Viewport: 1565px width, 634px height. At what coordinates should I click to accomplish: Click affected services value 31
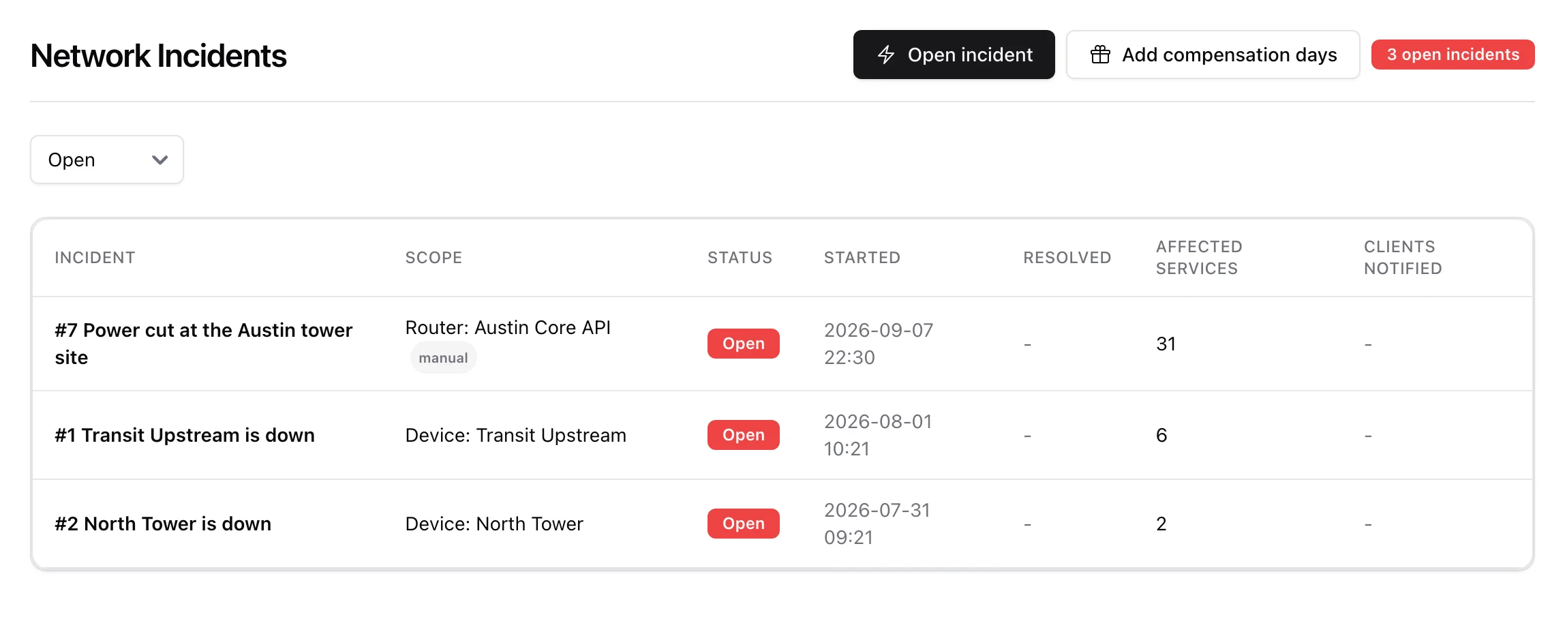tap(1166, 344)
